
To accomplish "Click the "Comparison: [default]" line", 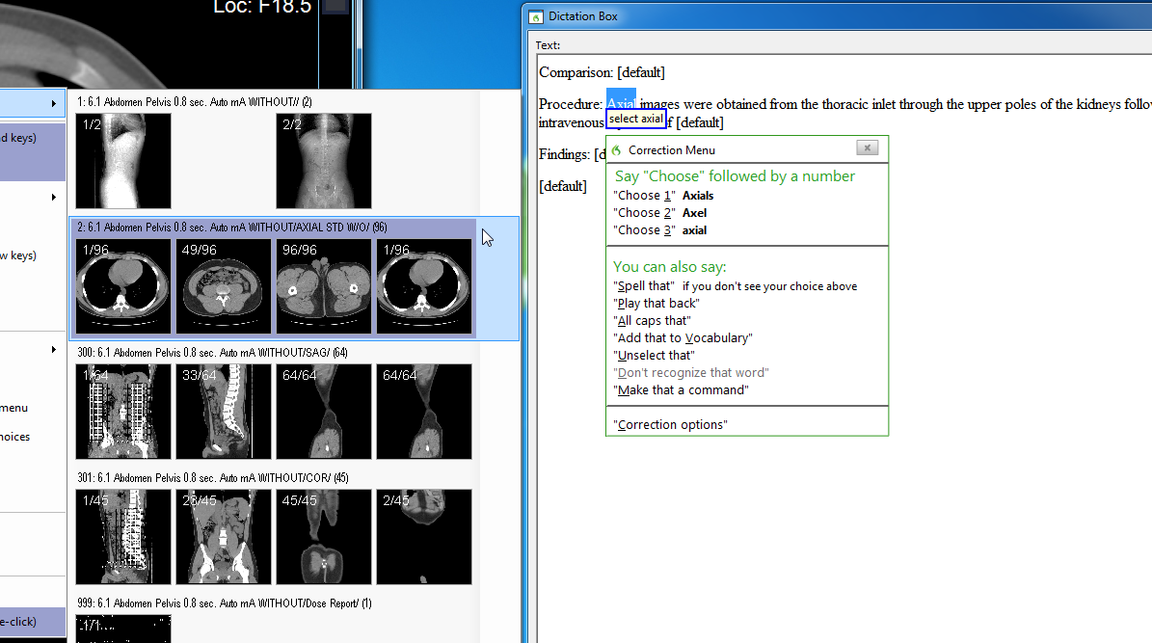I will (x=602, y=72).
